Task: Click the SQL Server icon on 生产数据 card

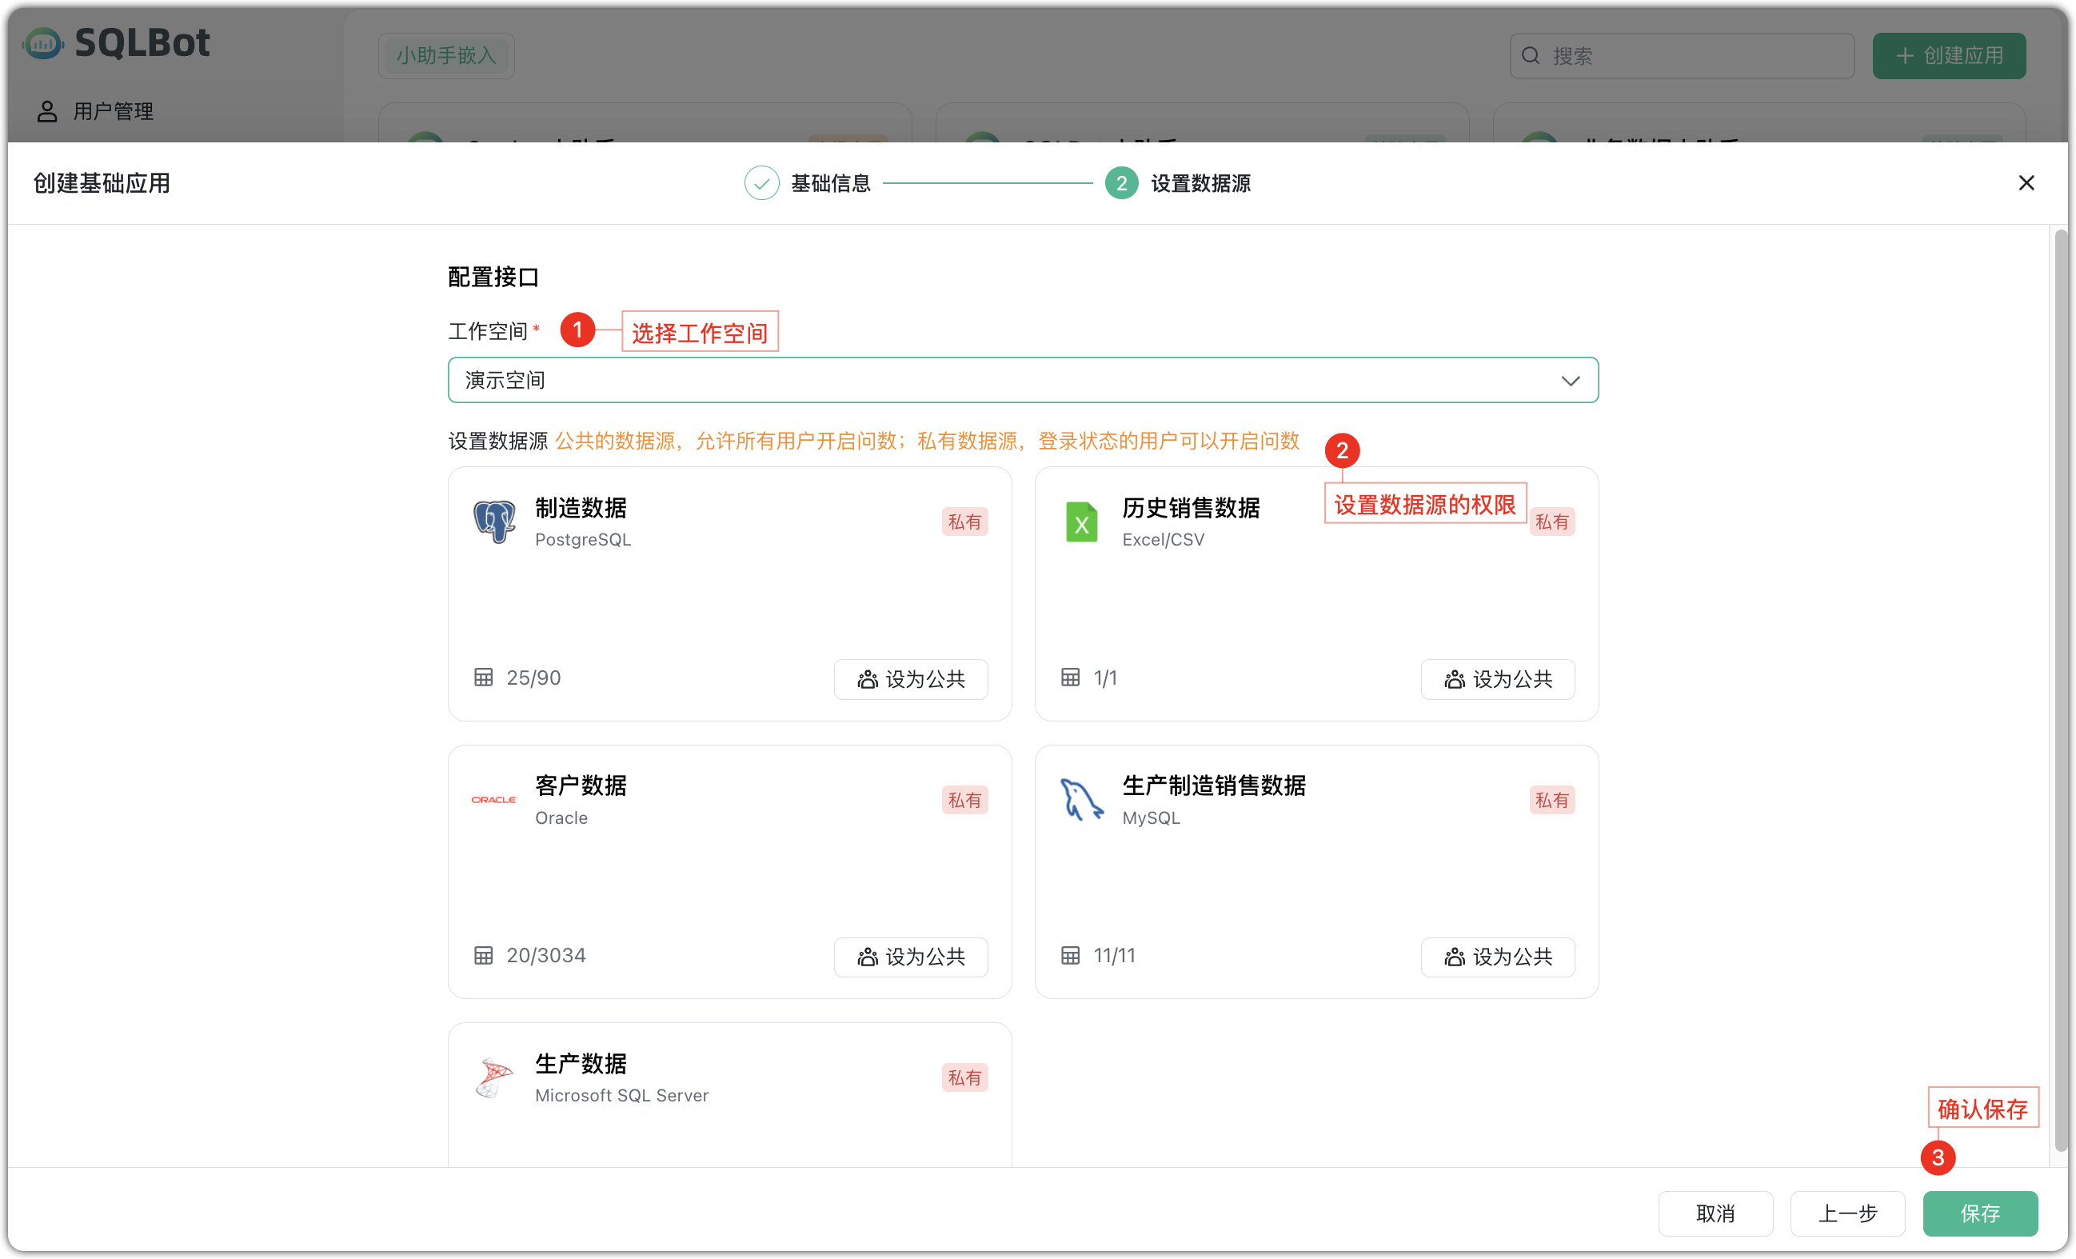Action: point(493,1077)
